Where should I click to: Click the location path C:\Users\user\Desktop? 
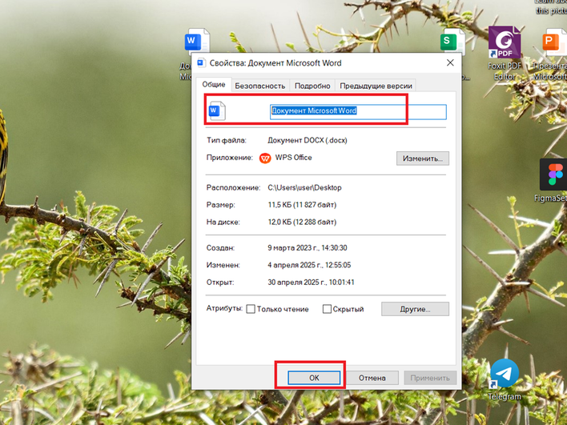tap(304, 187)
